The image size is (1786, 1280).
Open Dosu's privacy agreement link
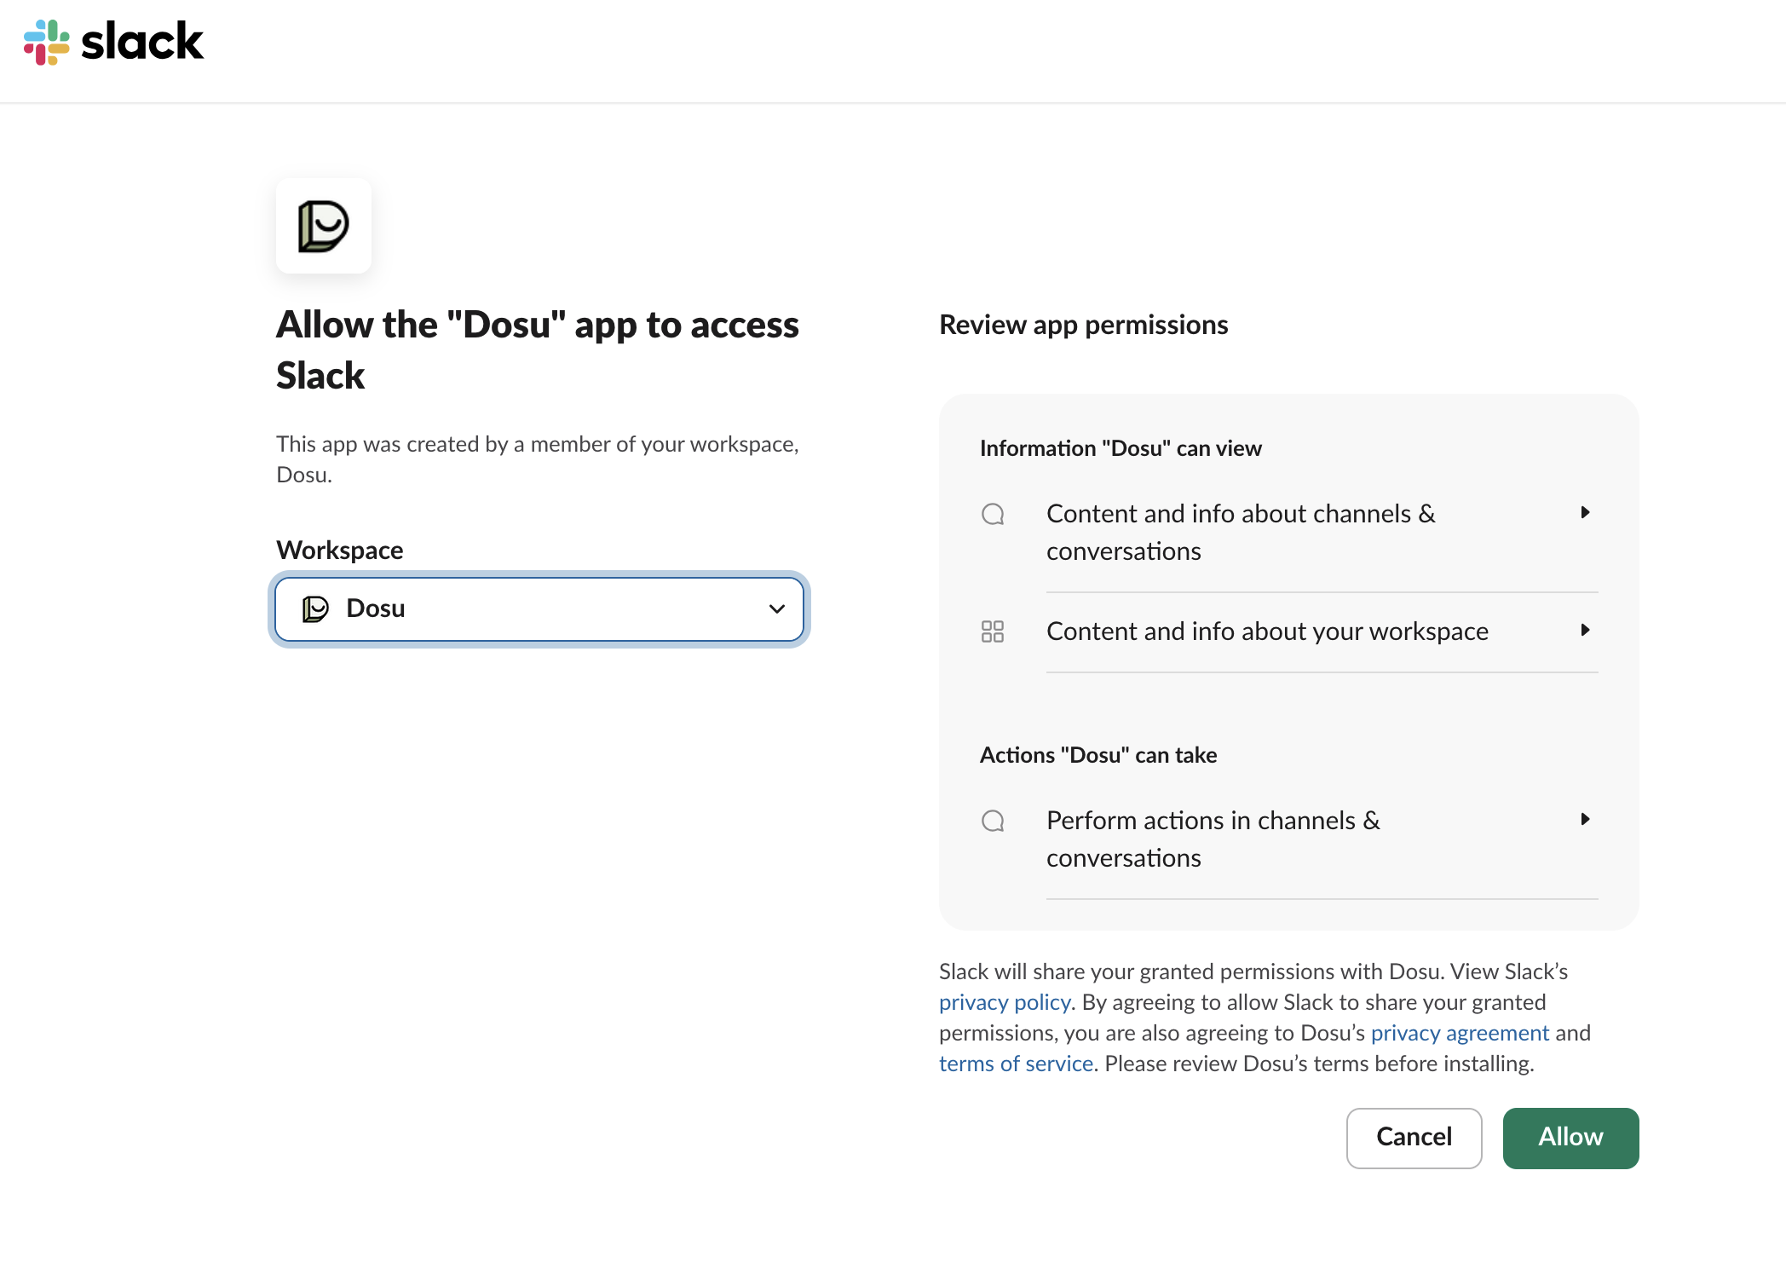pyautogui.click(x=1459, y=1033)
